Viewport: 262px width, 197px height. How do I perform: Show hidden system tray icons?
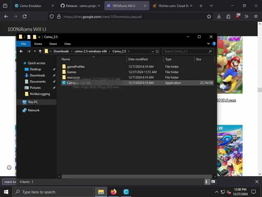click(216, 192)
